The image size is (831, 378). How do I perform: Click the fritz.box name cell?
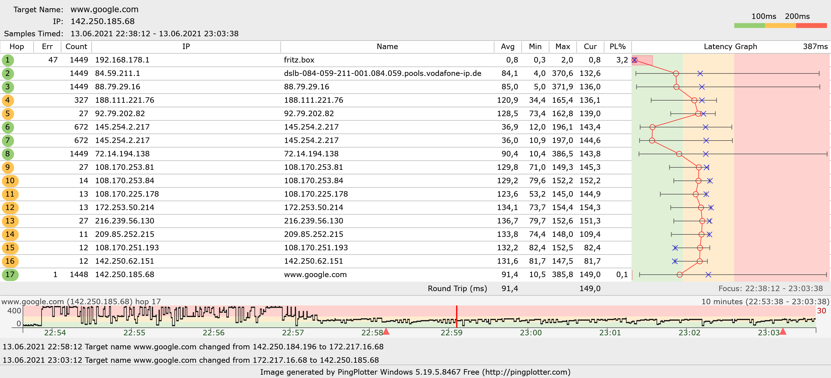point(299,60)
